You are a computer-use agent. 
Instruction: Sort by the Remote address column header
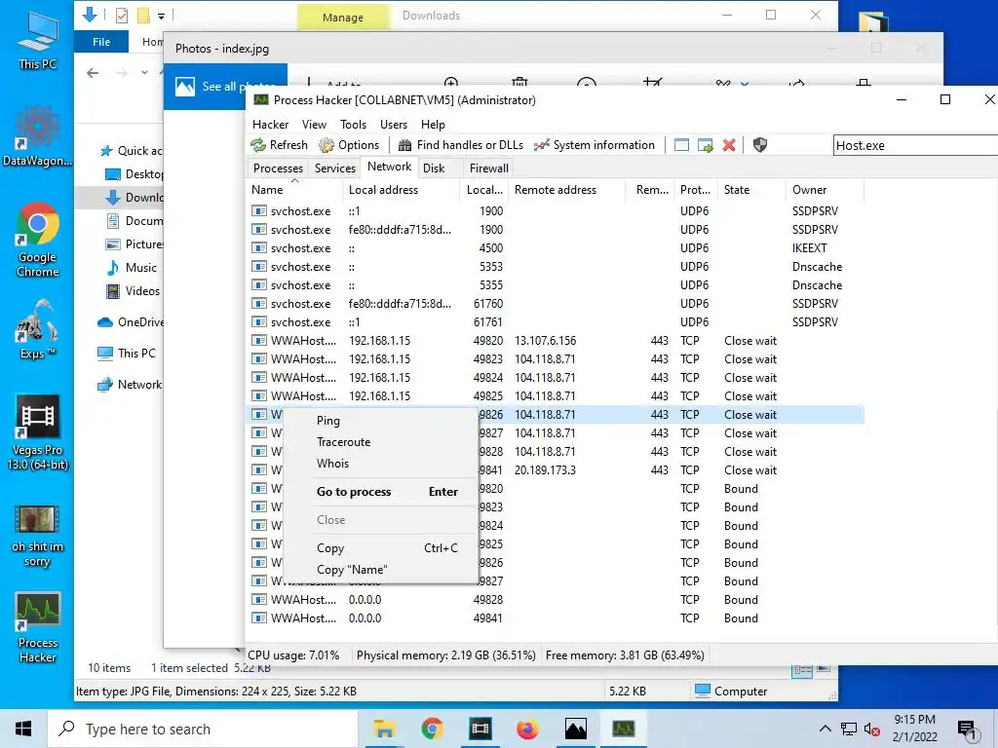(x=567, y=190)
